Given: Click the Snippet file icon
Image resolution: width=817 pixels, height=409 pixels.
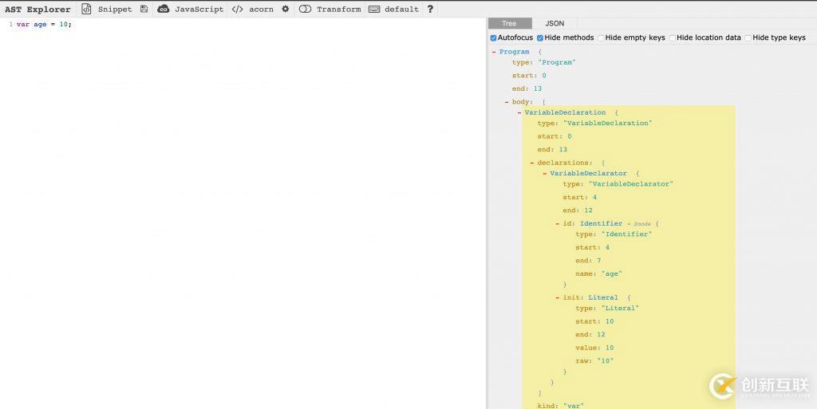Looking at the screenshot, I should pyautogui.click(x=86, y=9).
